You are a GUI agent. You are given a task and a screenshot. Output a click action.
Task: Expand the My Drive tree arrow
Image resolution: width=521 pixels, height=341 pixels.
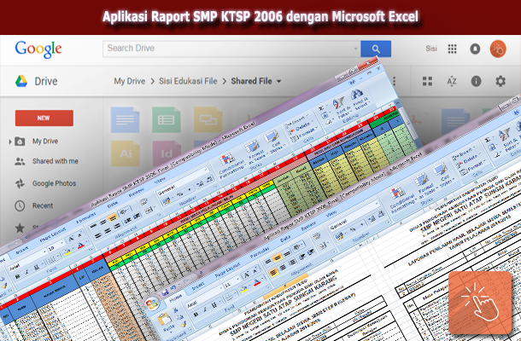coord(9,142)
